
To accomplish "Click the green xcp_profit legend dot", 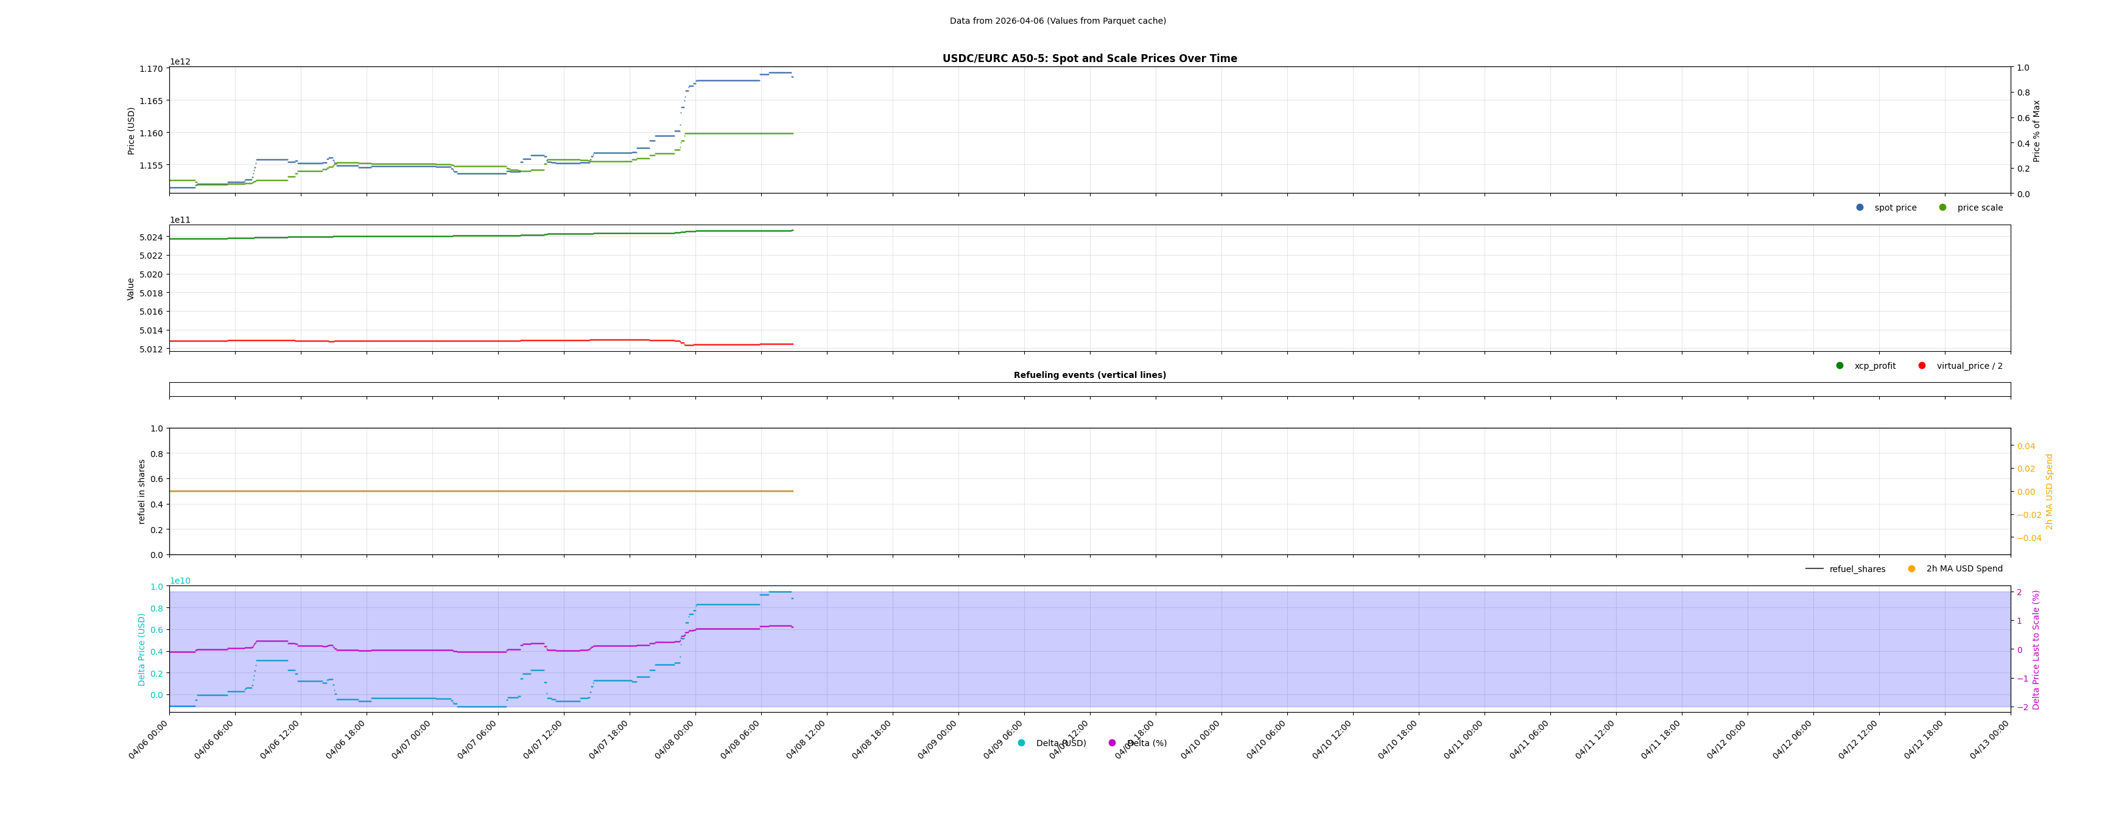I will tap(1840, 366).
